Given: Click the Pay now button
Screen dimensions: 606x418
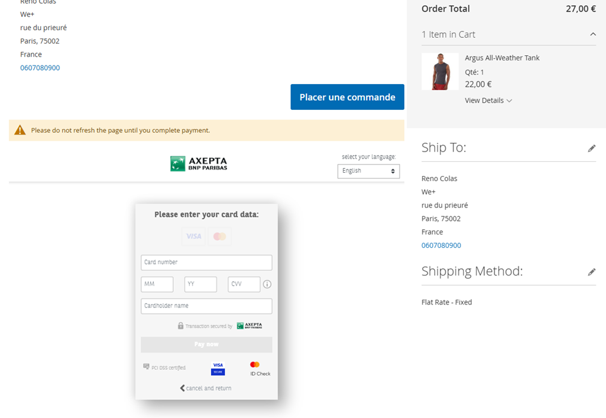Looking at the screenshot, I should point(206,345).
